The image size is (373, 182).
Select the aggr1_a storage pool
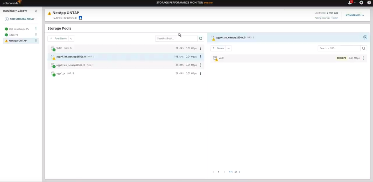point(60,73)
